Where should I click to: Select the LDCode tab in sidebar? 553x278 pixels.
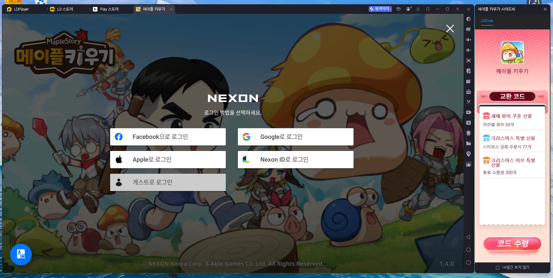(487, 21)
